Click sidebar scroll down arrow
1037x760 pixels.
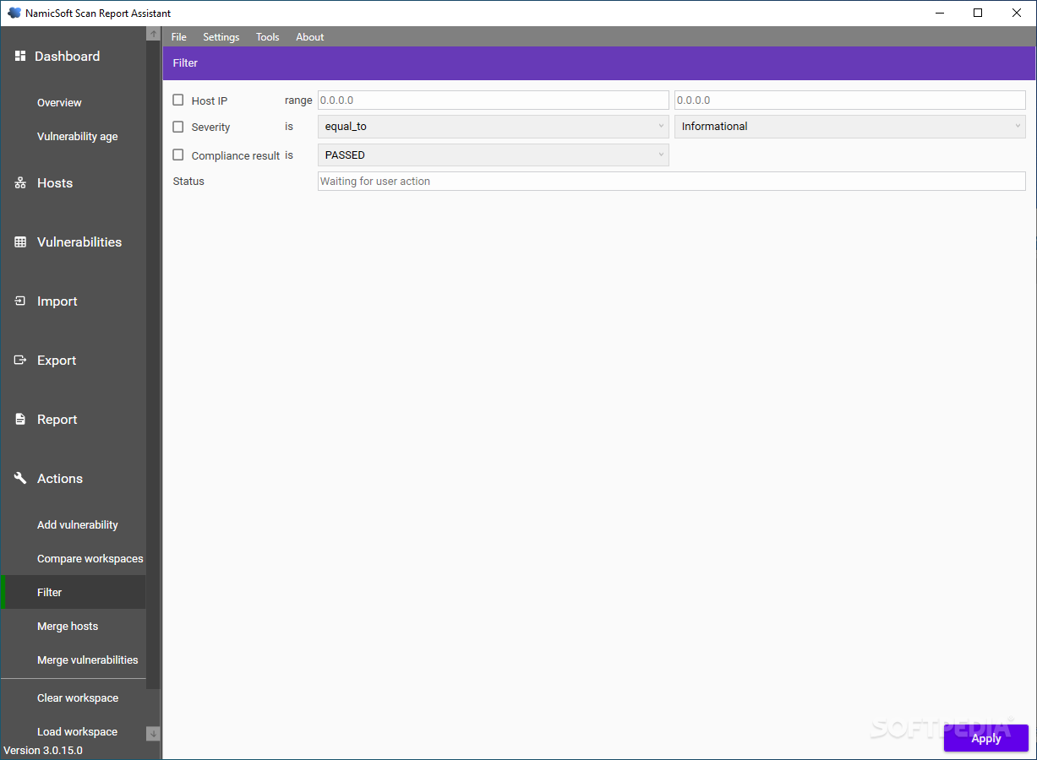(x=153, y=734)
